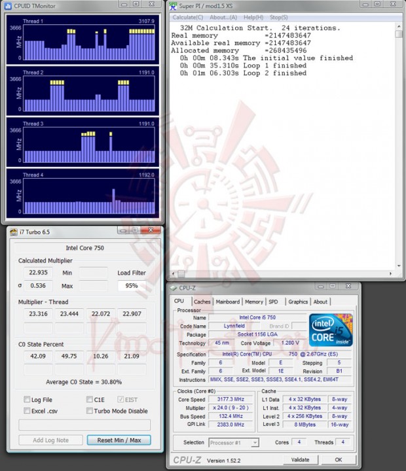This screenshot has width=406, height=471.
Task: Switch to the Caches tab
Action: (x=202, y=302)
